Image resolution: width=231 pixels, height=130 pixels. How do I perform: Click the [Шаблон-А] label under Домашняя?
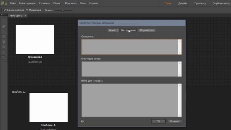[35, 62]
